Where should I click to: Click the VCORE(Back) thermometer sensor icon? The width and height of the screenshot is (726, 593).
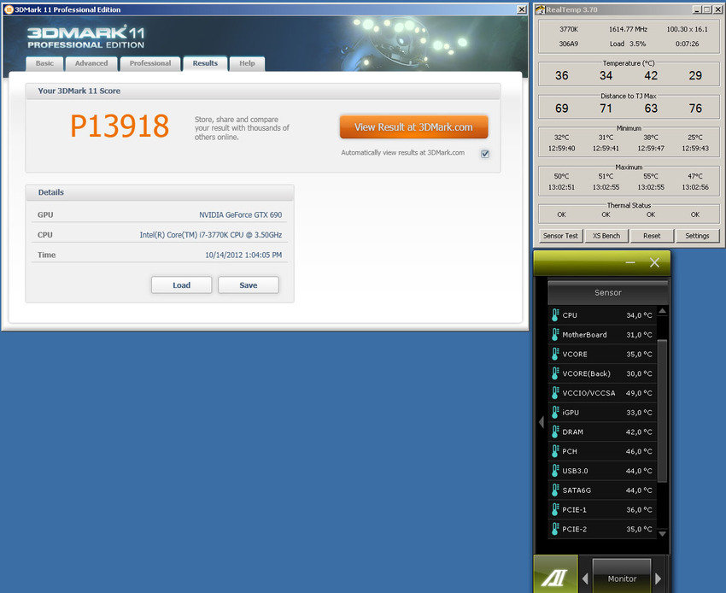point(555,373)
